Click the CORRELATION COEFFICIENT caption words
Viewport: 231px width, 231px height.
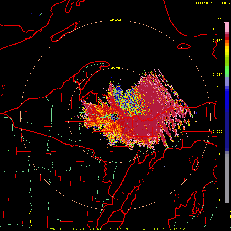[x=75, y=229]
